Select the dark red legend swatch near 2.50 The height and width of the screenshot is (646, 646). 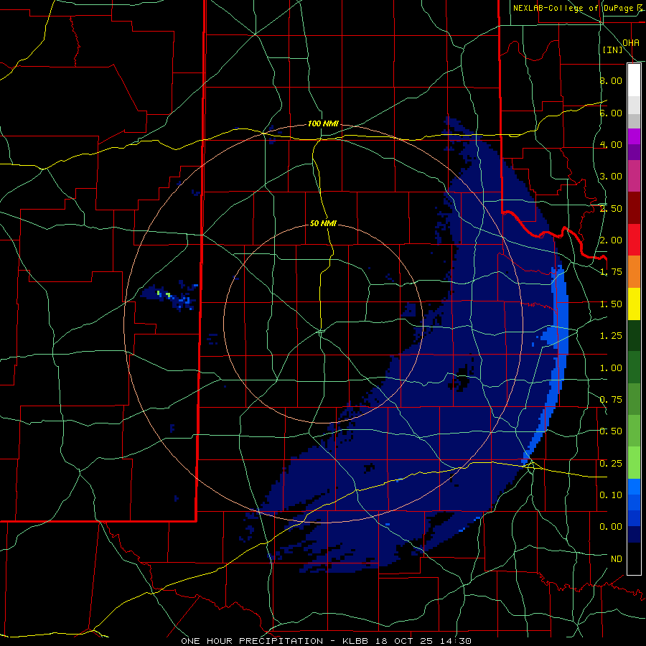(x=634, y=207)
